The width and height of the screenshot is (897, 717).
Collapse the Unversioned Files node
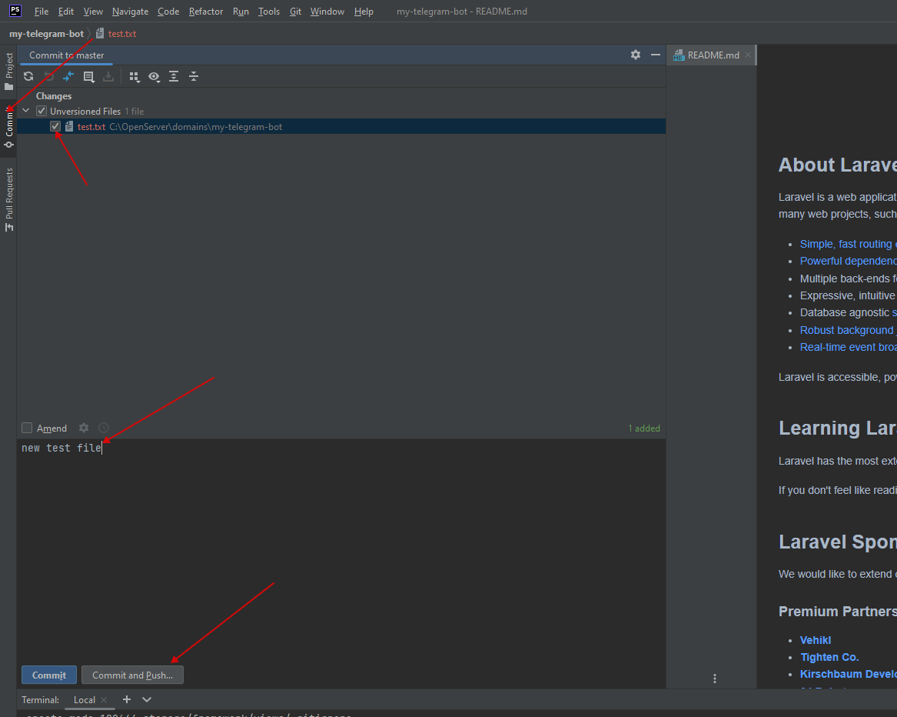(x=25, y=111)
